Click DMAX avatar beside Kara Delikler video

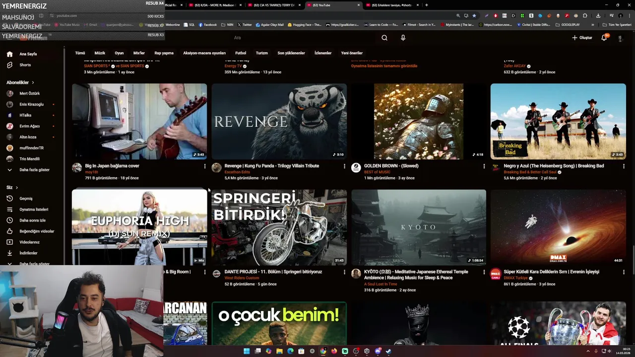tap(496, 274)
